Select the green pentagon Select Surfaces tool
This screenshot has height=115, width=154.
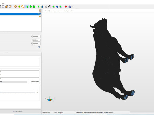pos(31,7)
